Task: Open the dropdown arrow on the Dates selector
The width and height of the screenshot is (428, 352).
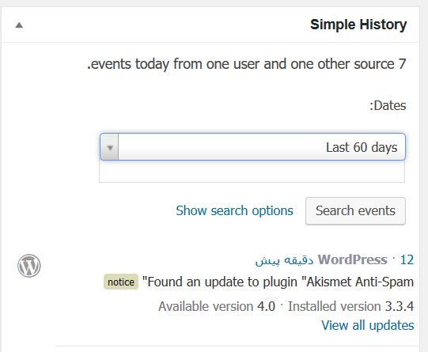Action: pyautogui.click(x=110, y=148)
